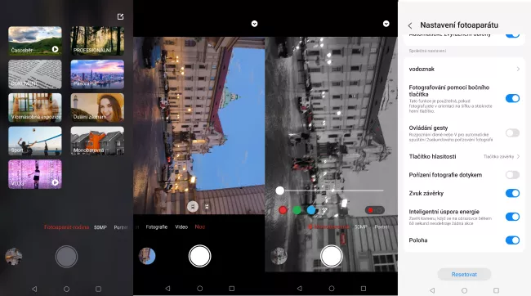Select the Fotoaparát-rodina tab in first screen
Image resolution: width=531 pixels, height=296 pixels.
[66, 227]
